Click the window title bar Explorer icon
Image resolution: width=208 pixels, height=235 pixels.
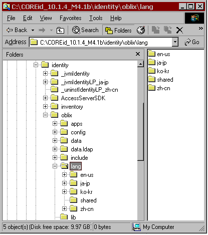(7, 7)
